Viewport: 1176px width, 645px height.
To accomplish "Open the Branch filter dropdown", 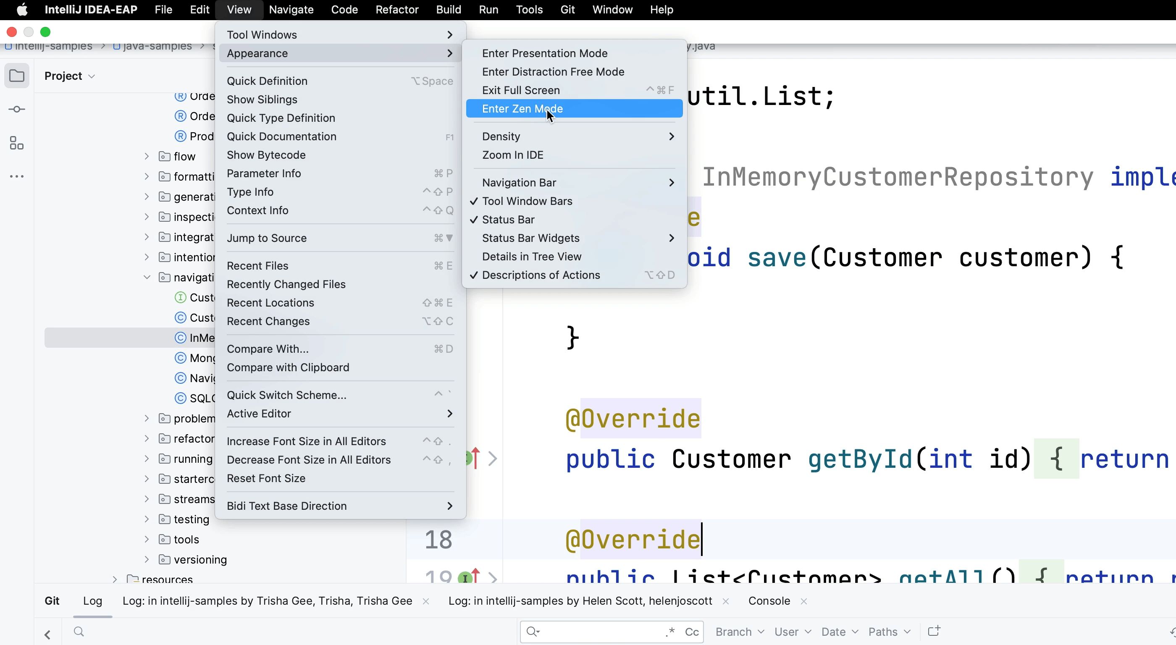I will click(x=740, y=632).
